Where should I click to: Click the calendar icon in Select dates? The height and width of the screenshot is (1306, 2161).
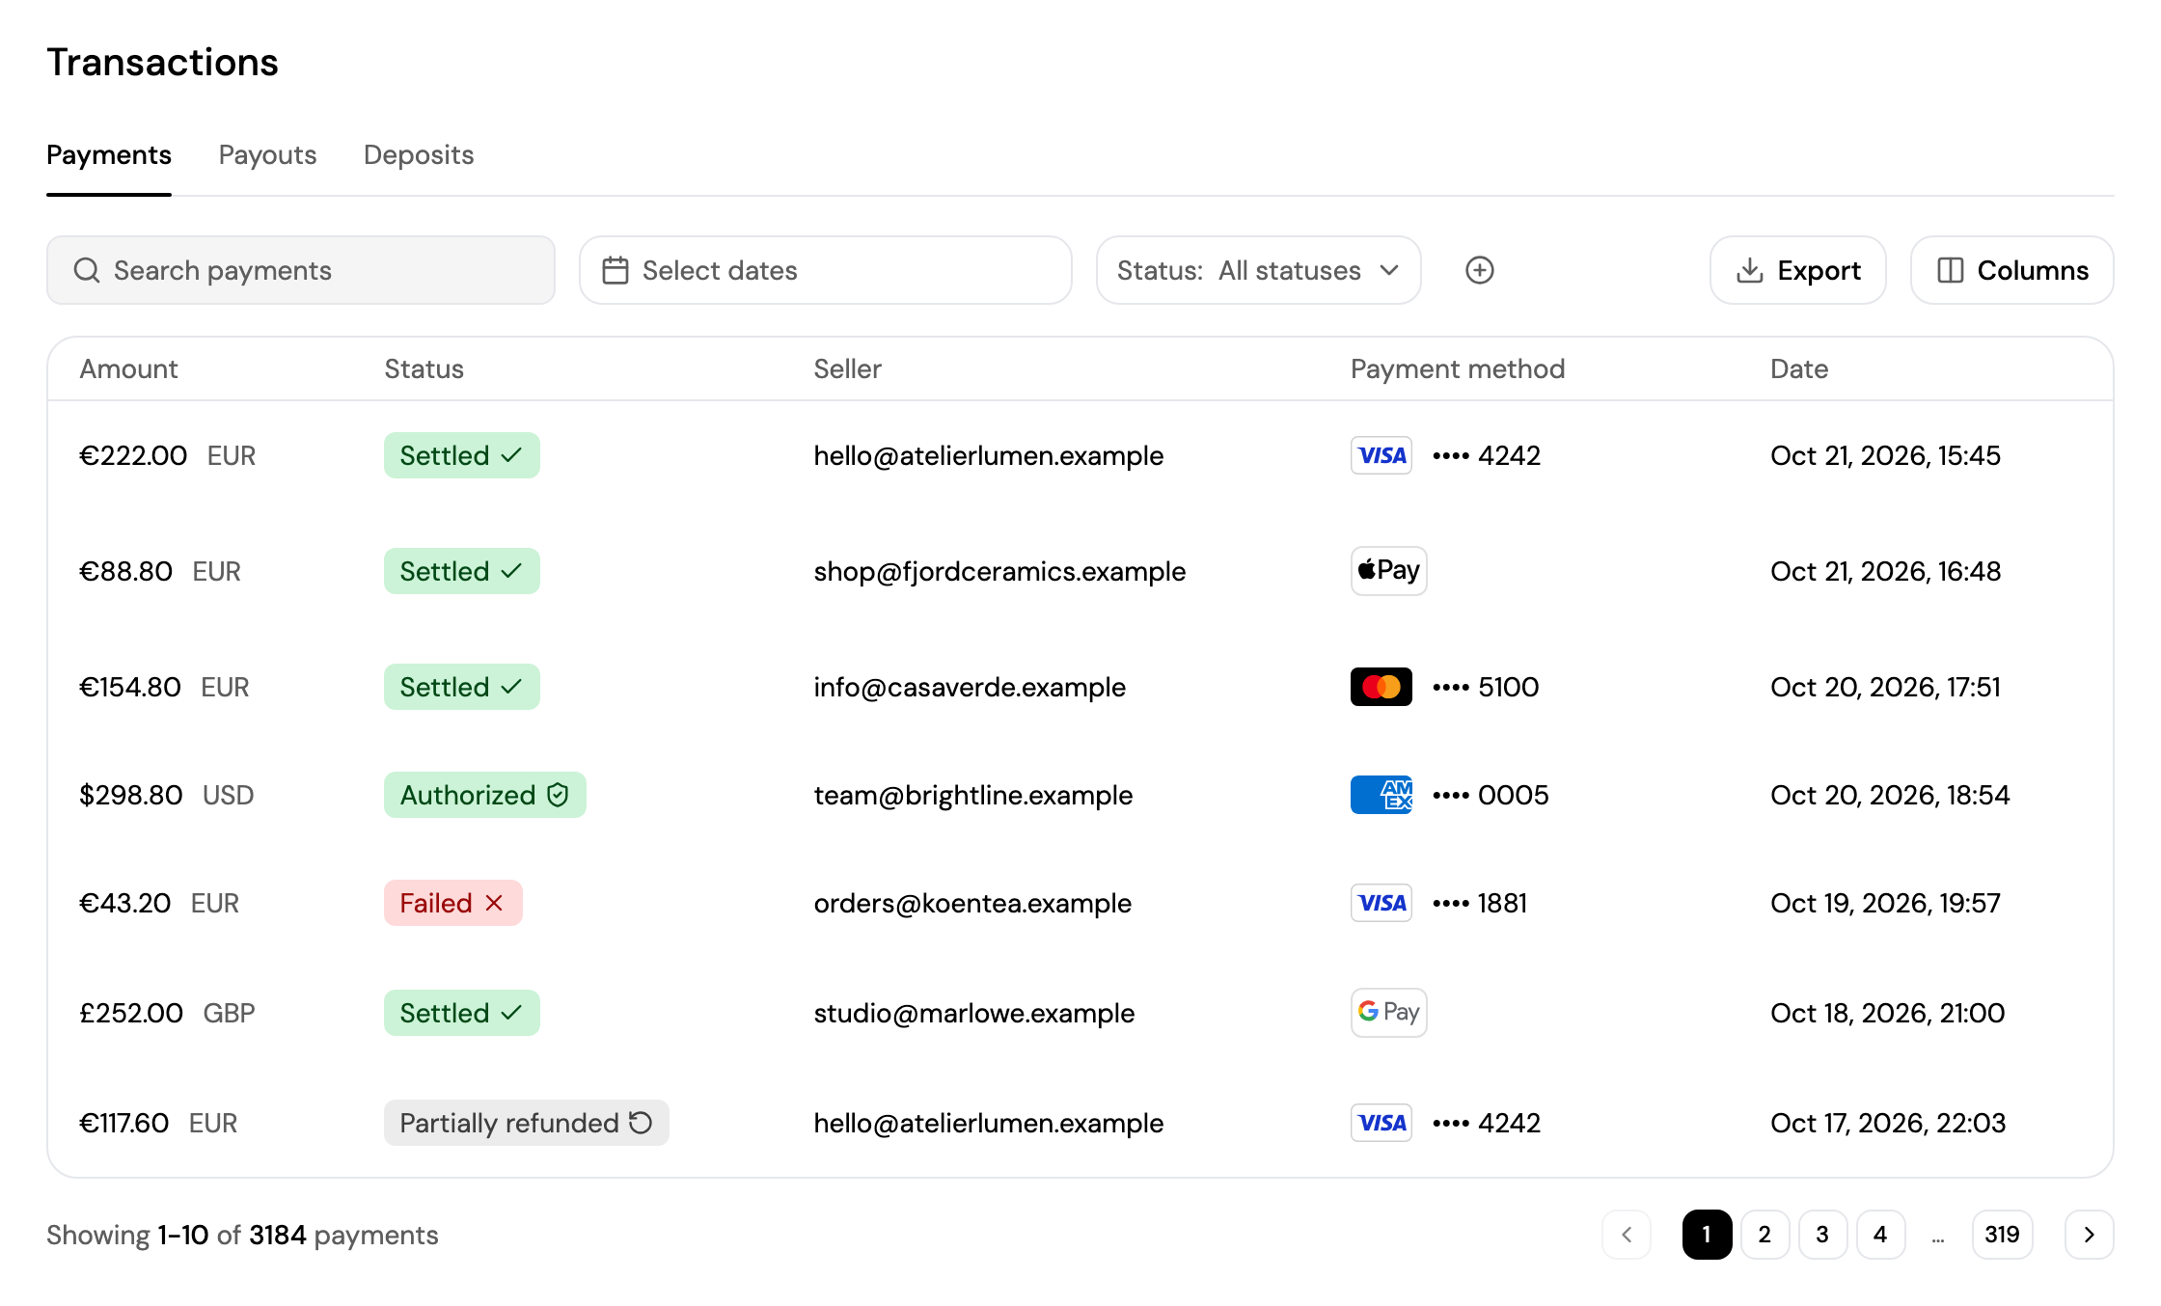615,270
